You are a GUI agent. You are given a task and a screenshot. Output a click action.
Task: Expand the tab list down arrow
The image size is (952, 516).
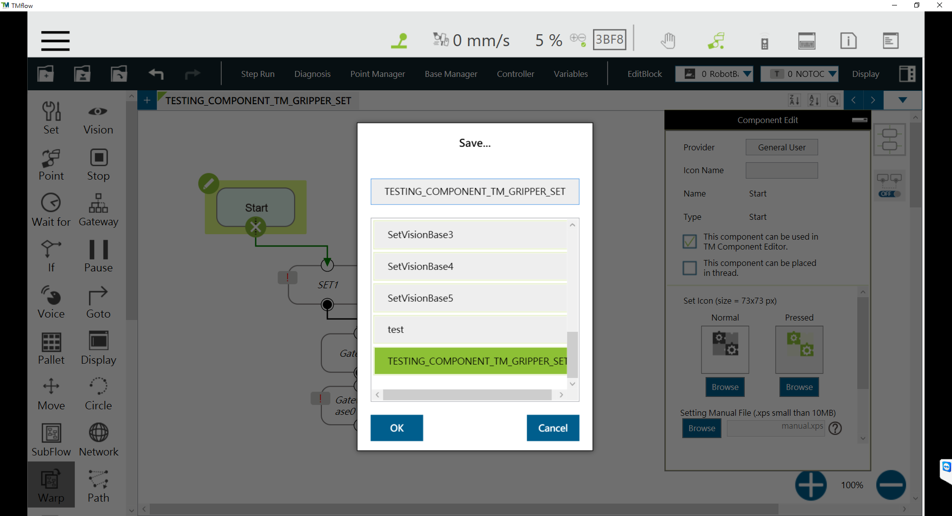903,100
